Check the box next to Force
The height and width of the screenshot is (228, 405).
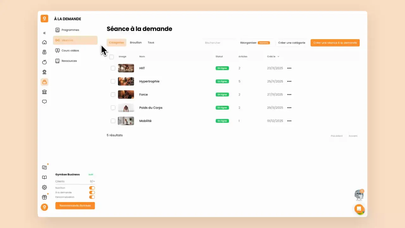(x=113, y=94)
